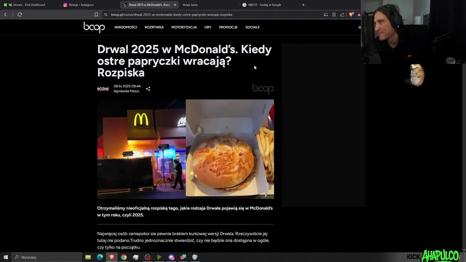Click the boop logo in site header

[94, 27]
